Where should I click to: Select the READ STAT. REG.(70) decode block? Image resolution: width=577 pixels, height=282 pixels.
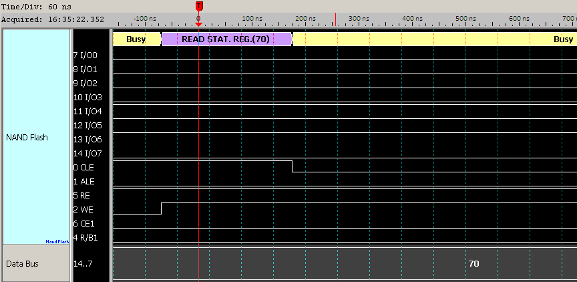pos(226,39)
